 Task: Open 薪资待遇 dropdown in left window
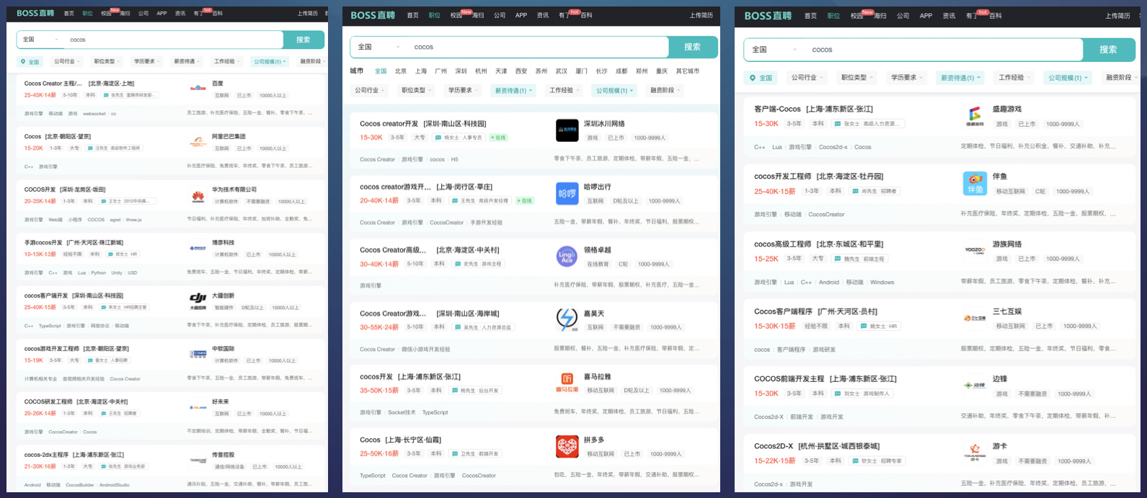pyautogui.click(x=187, y=61)
